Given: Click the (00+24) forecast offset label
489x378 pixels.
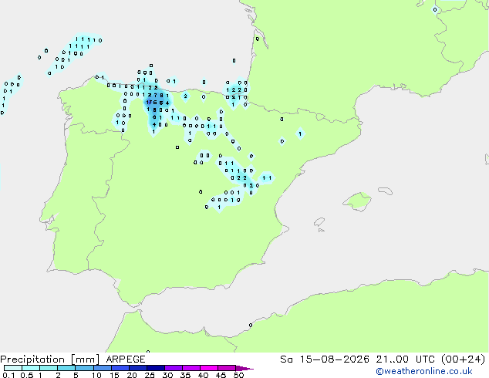Looking at the screenshot, I should point(464,359).
